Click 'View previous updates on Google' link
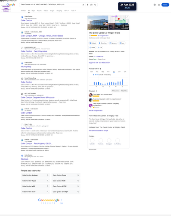The image size is (173, 216). 99,130
